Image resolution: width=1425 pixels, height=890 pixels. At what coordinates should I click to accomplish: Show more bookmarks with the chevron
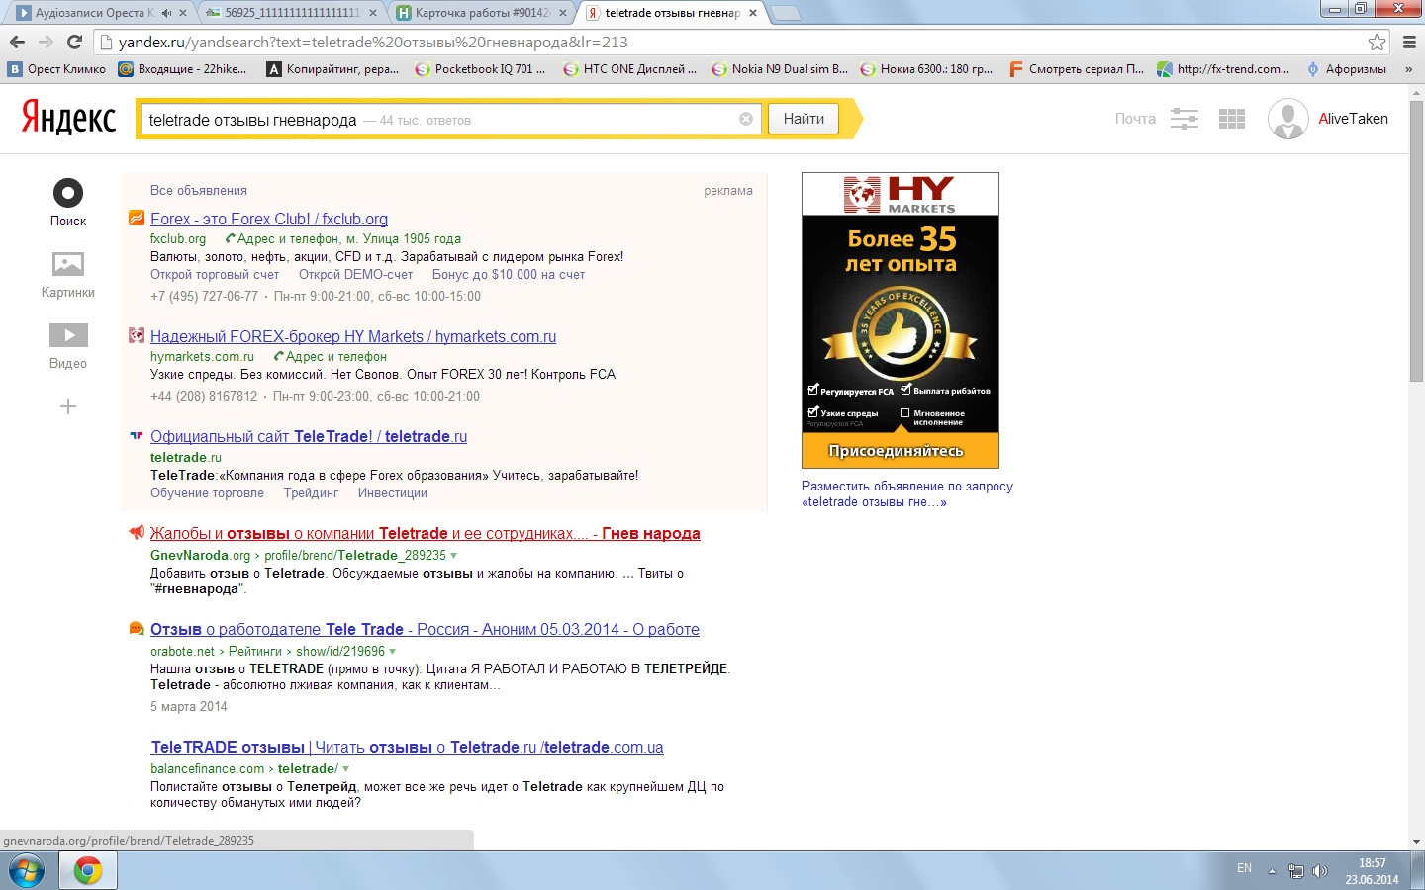[x=1409, y=69]
